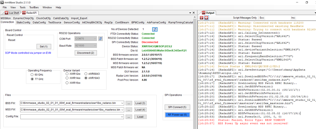The height and width of the screenshot is (129, 316).
Task: Click the Set (1) reset button
Action: [x=44, y=47]
